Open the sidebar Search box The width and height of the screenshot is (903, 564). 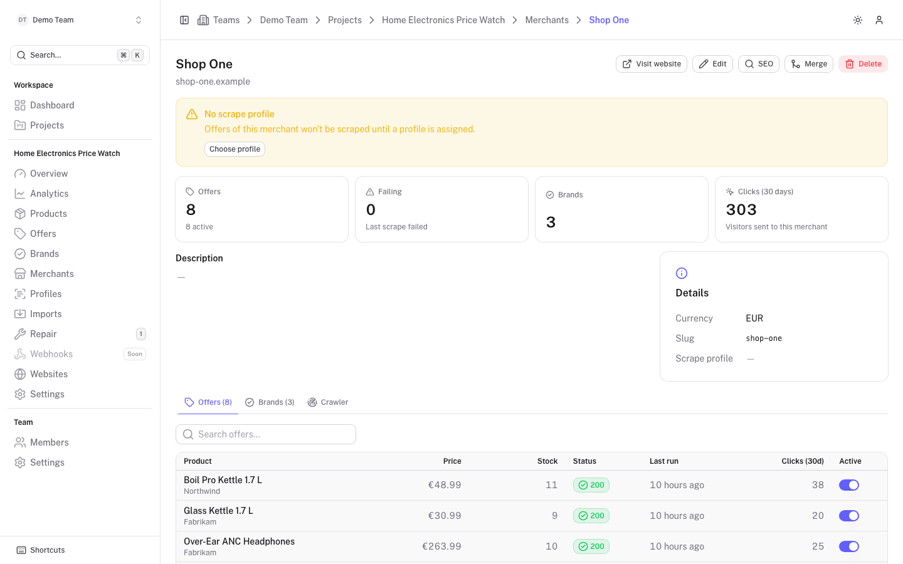80,55
